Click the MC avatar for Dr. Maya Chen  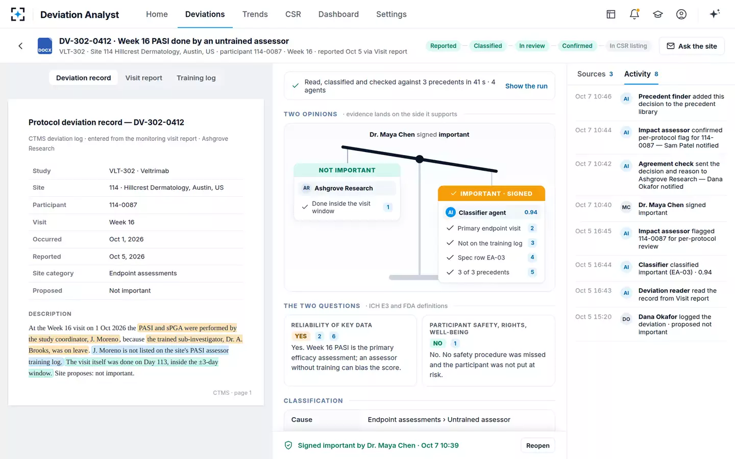tap(626, 207)
